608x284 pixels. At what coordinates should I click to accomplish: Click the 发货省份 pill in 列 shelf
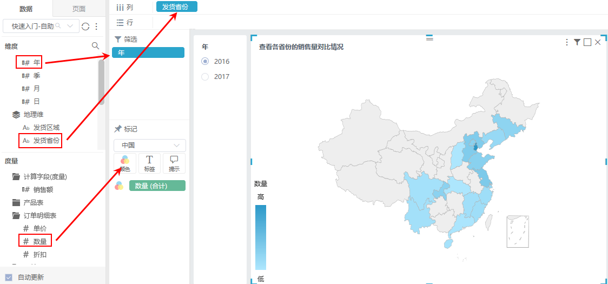tap(177, 6)
